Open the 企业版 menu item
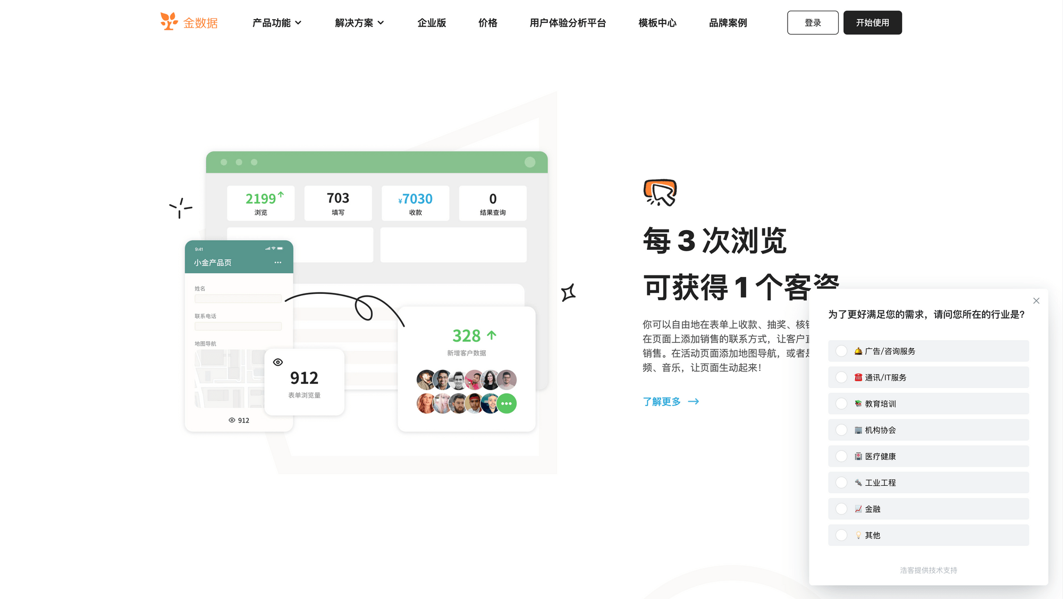 [432, 23]
